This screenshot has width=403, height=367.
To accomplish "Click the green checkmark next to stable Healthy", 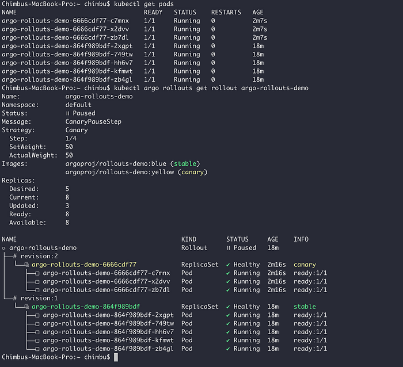I will pyautogui.click(x=228, y=307).
